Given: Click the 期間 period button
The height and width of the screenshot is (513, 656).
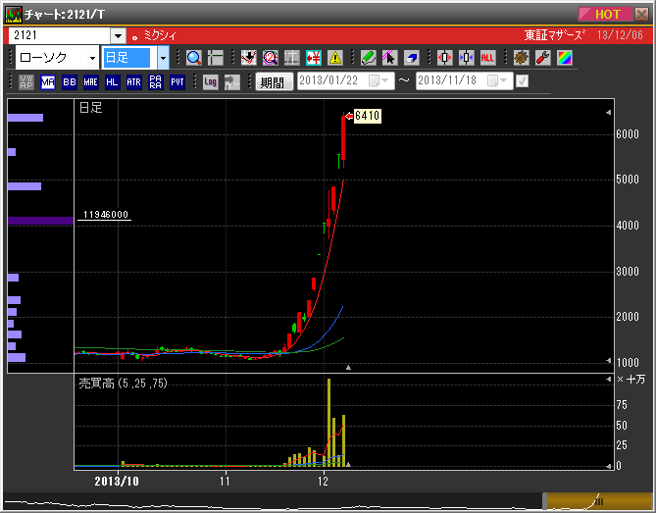Looking at the screenshot, I should [x=273, y=82].
